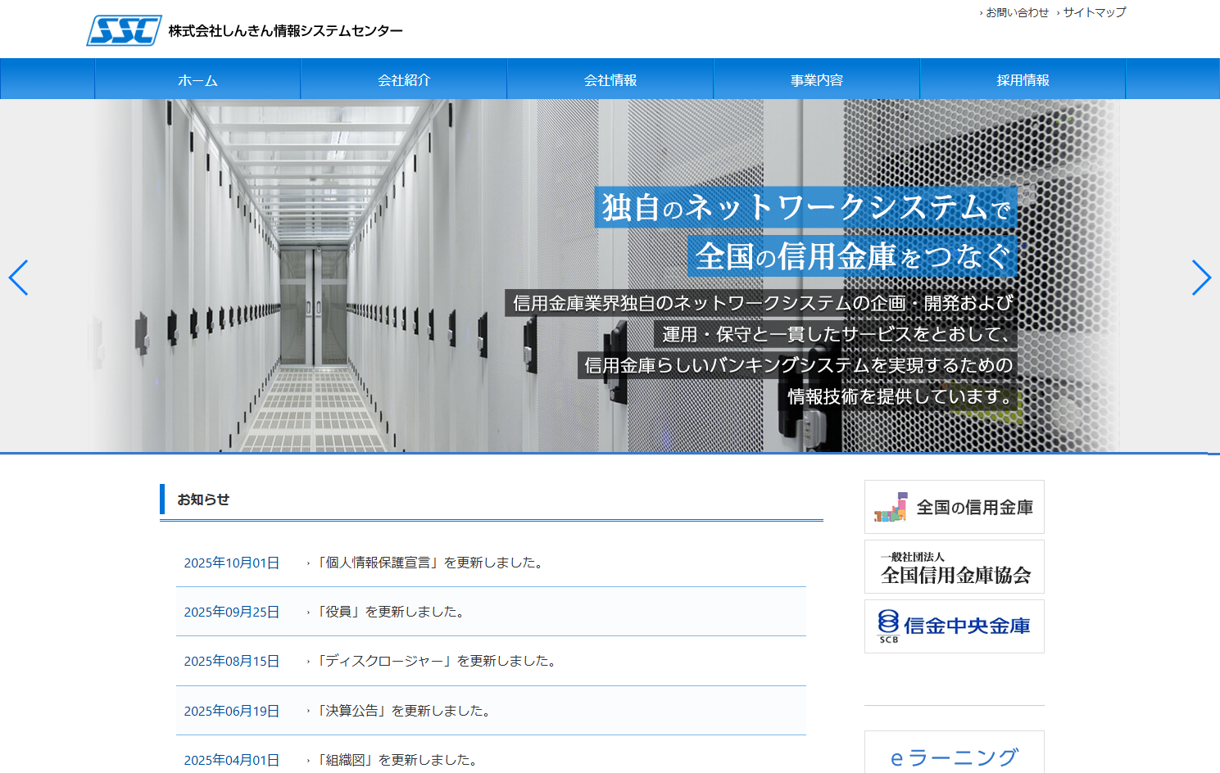Viewport: 1220px width, 773px height.
Task: Select 会社情報 from the navigation bar
Action: pos(610,79)
